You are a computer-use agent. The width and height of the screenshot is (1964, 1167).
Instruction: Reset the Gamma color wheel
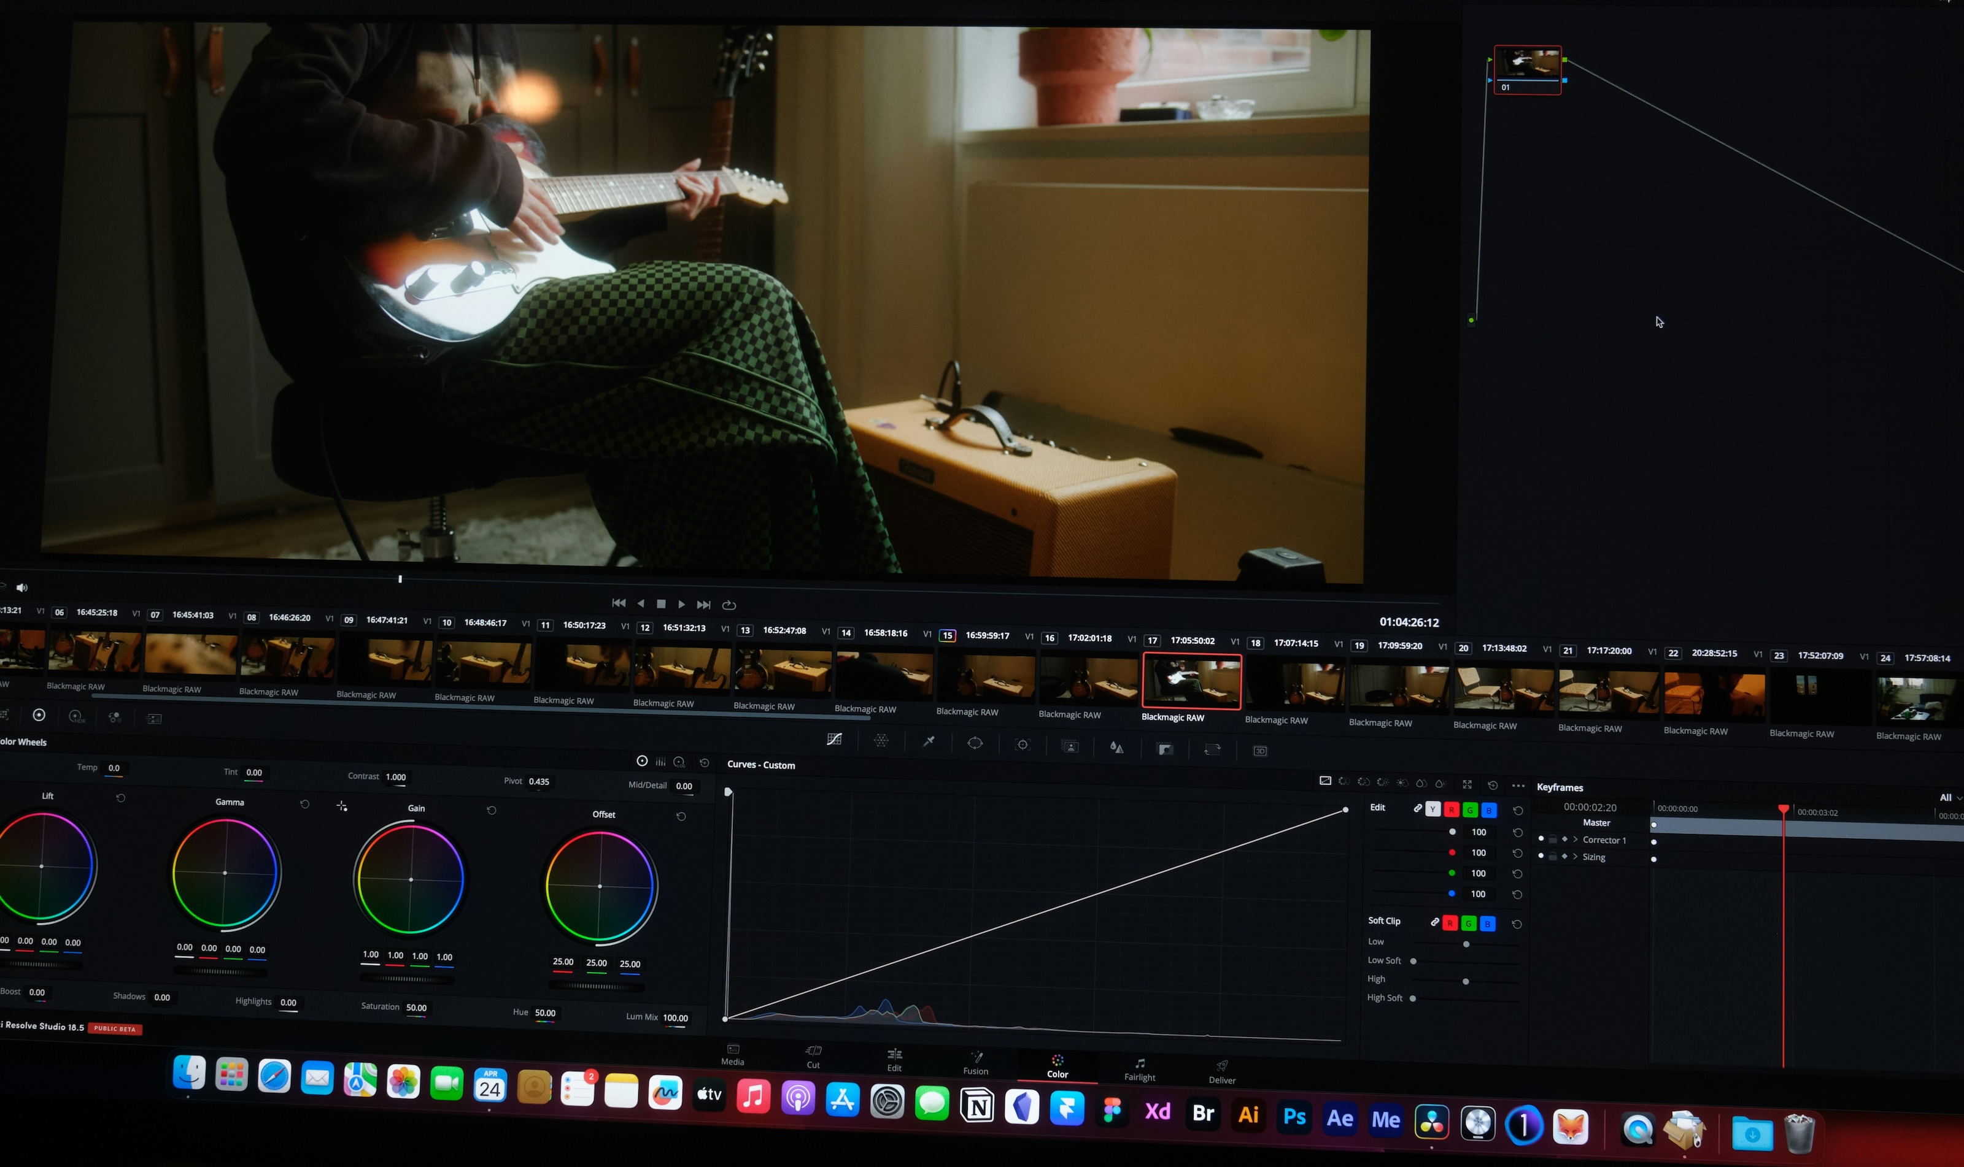point(304,804)
